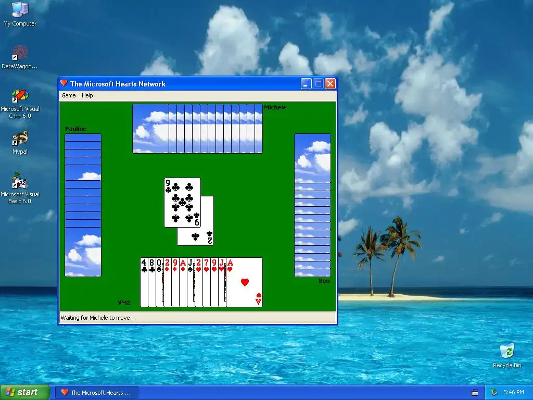The image size is (533, 400).
Task: Play the 8 of clubs card
Action: [x=152, y=282]
